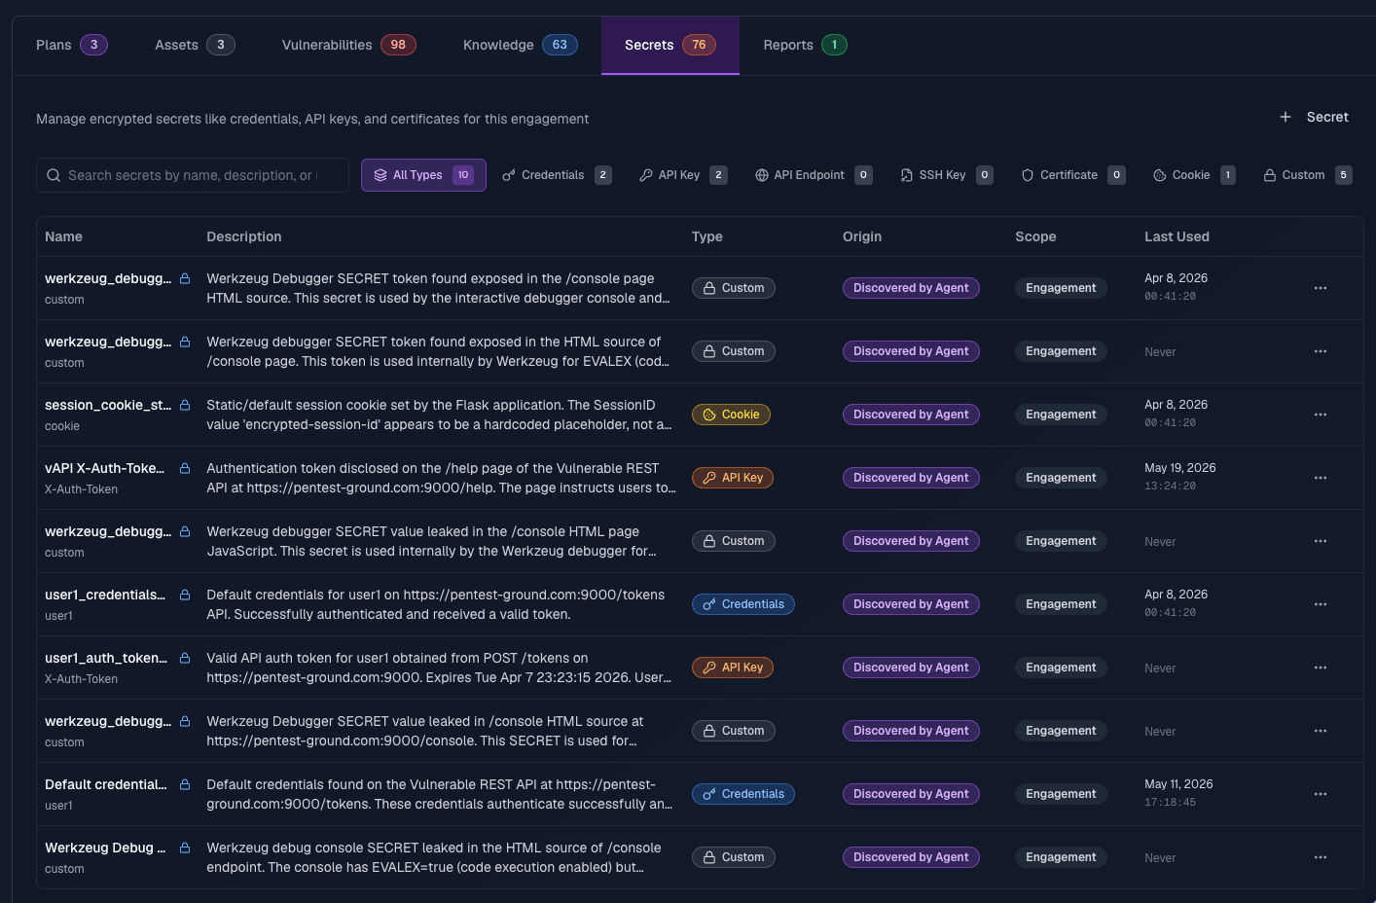Click the Name column header
Screen dimensions: 1376x903
[63, 236]
